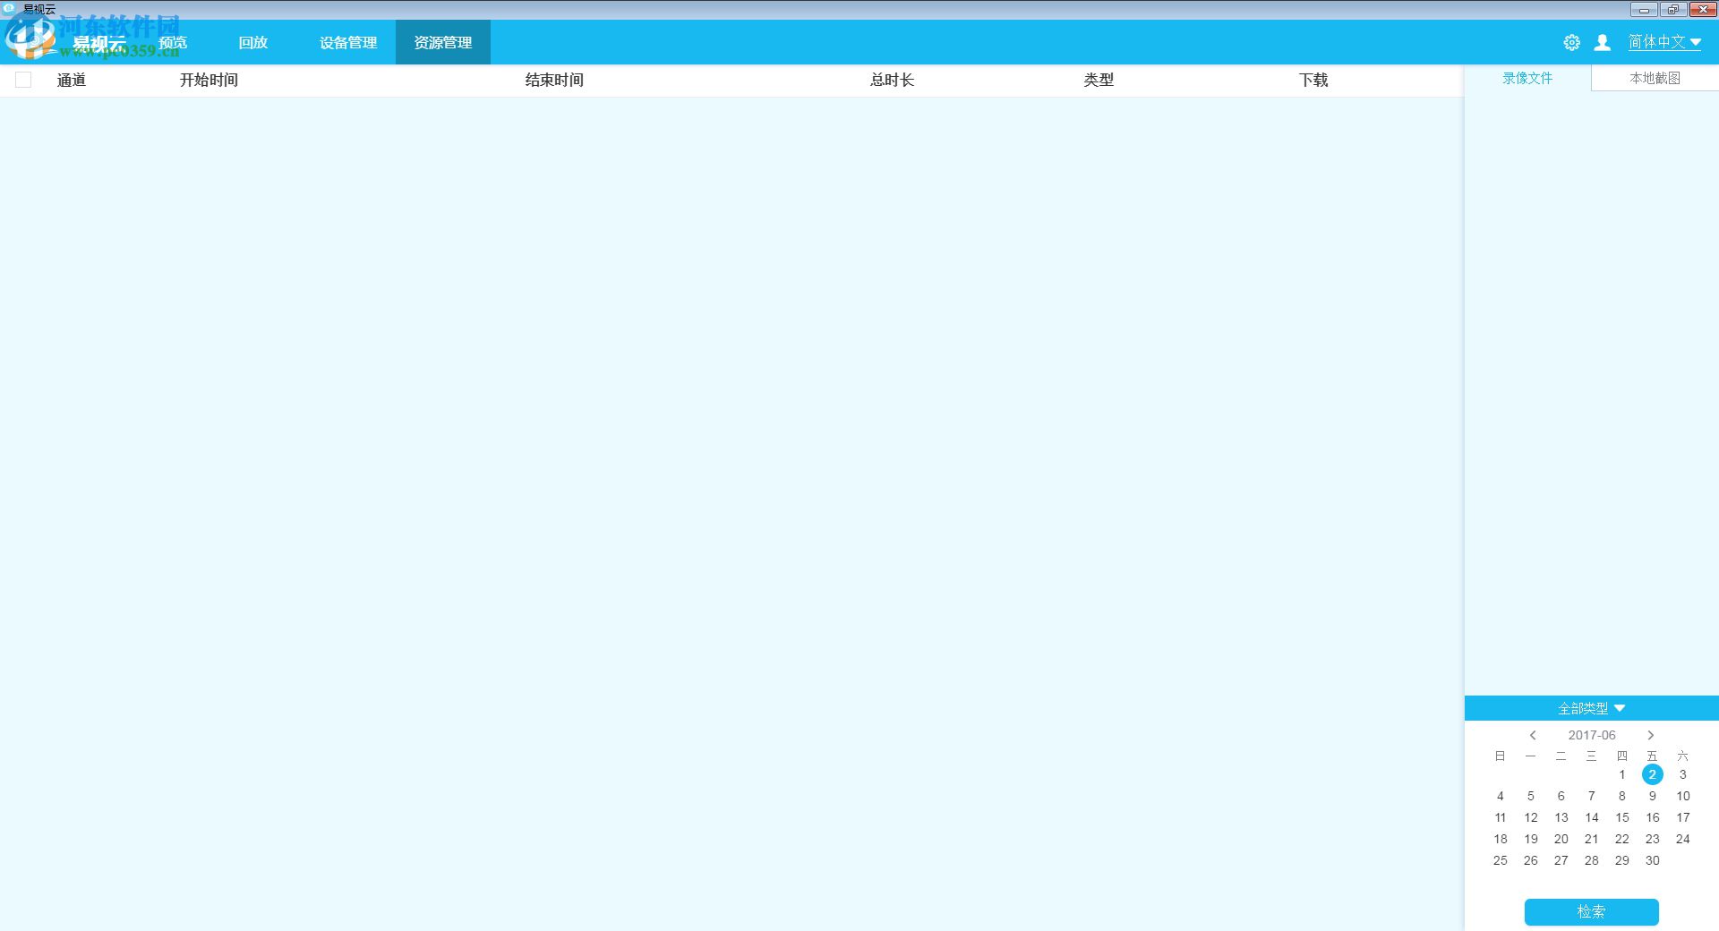Select June 24 in the calendar
The image size is (1719, 931).
tap(1682, 839)
